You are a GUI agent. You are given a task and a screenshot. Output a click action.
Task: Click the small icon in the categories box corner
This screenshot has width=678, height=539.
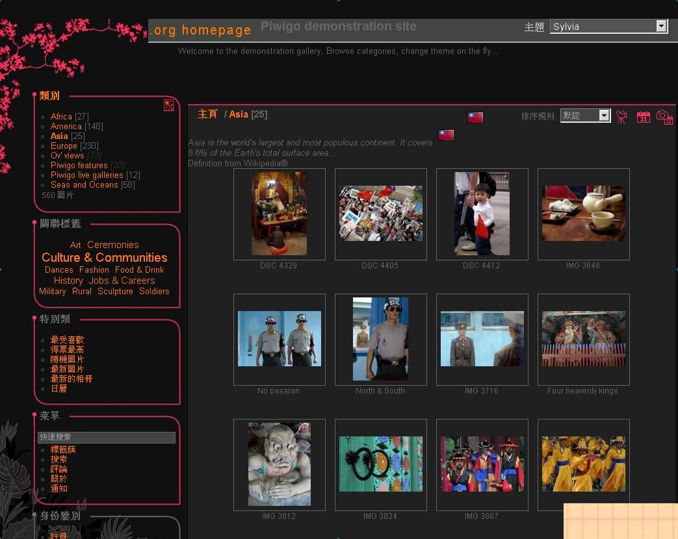tap(168, 105)
